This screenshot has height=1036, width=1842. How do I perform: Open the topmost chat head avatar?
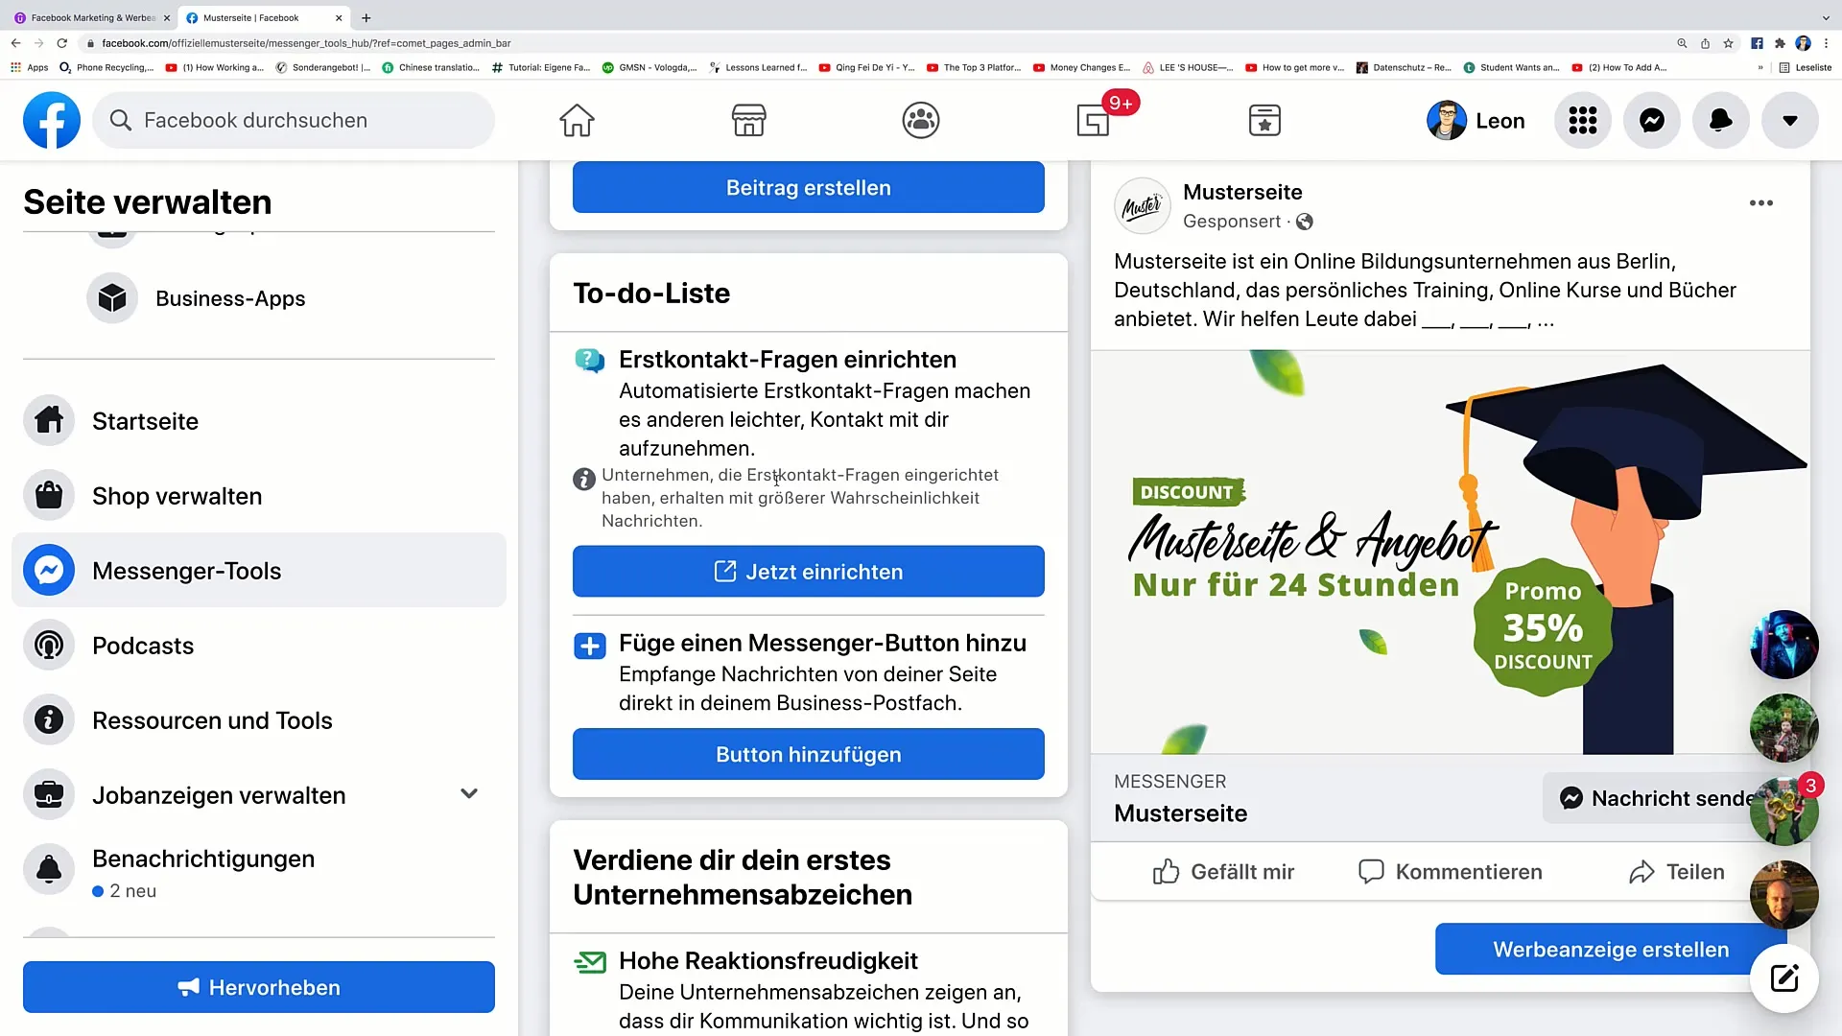[x=1784, y=645]
